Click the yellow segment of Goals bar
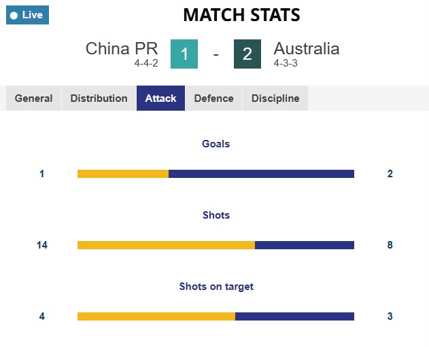 pyautogui.click(x=123, y=174)
